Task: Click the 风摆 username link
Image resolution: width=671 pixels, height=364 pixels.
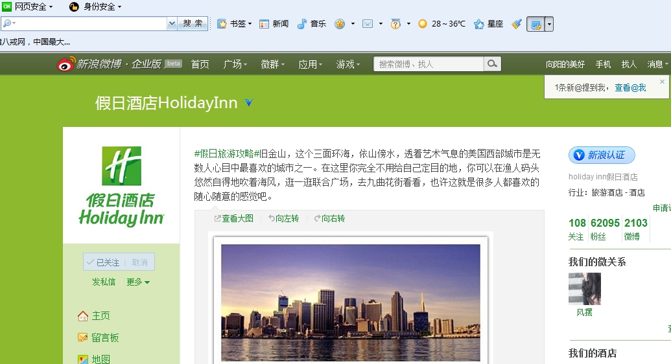Action: 585,312
